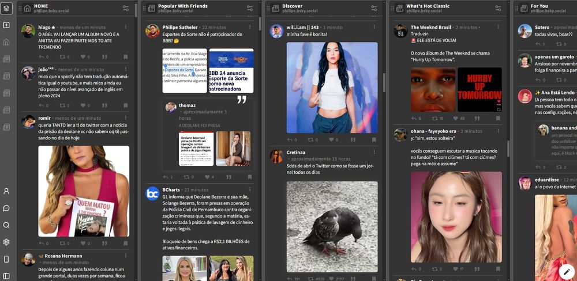Open the three-dot menu on Rosana Hermann's post
Viewport: 577px width, 281px height.
(x=125, y=256)
